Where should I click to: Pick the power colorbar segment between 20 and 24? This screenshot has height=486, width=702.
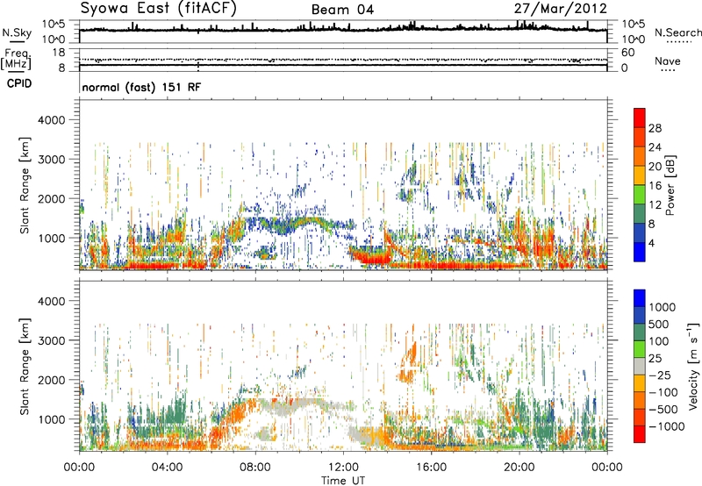[x=640, y=156]
